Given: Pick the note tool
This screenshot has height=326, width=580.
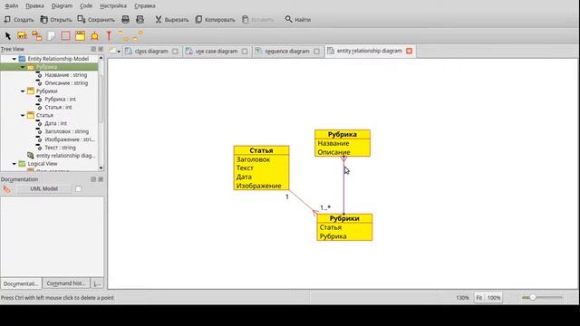Looking at the screenshot, I should click(x=51, y=36).
